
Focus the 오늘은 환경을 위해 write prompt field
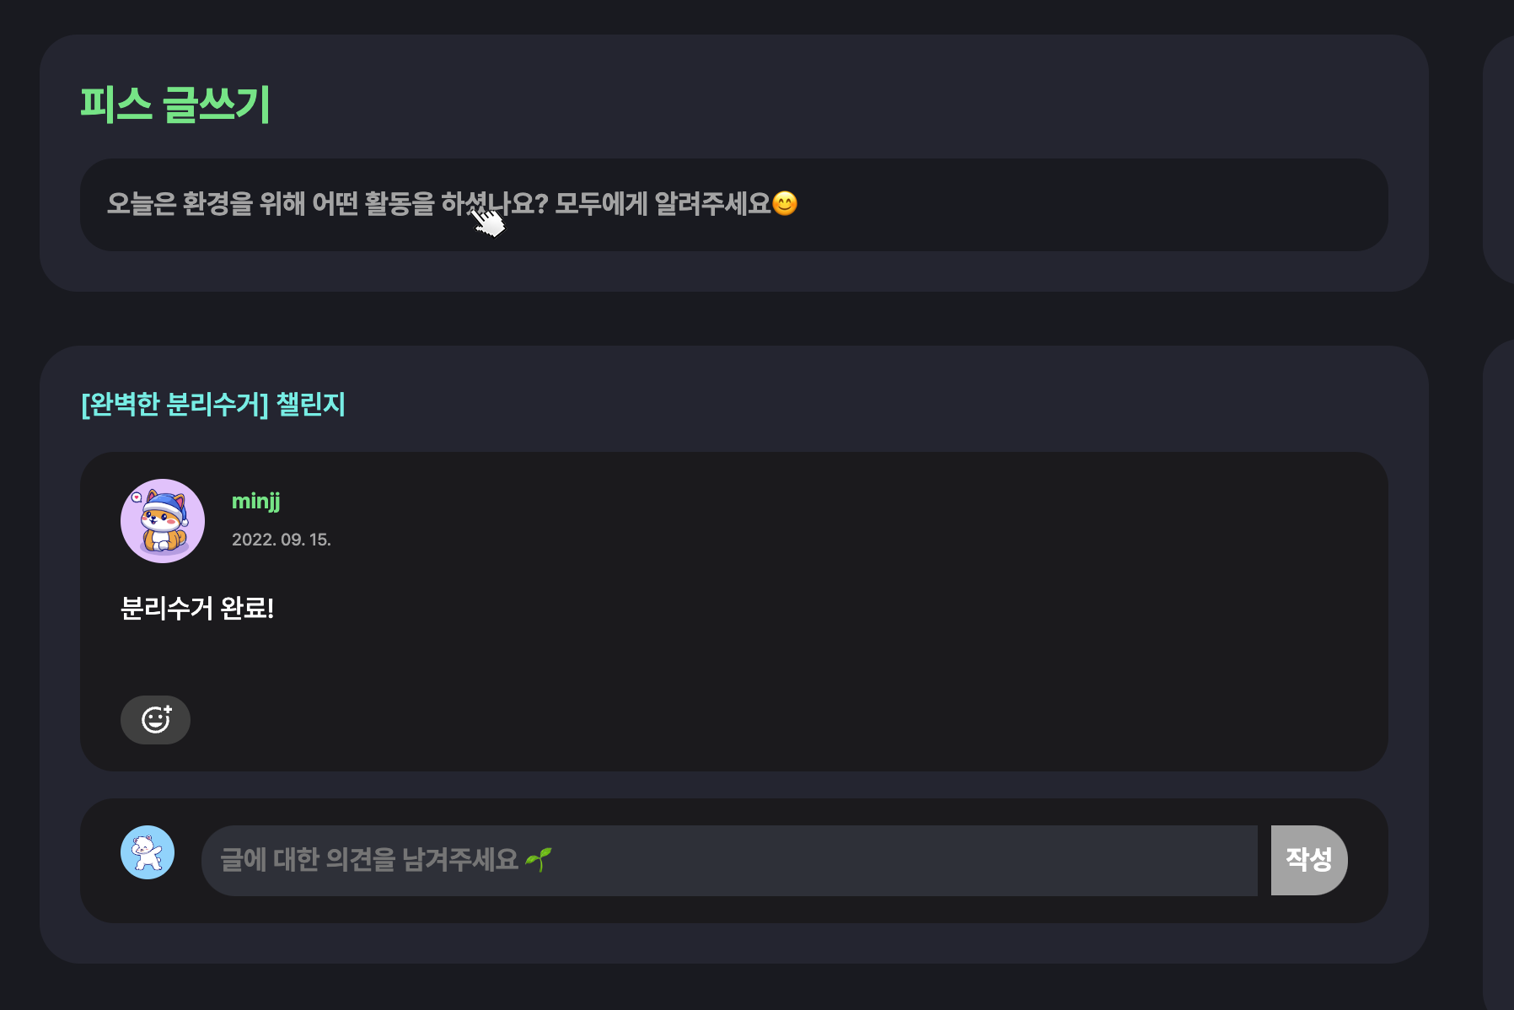pyautogui.click(x=734, y=205)
